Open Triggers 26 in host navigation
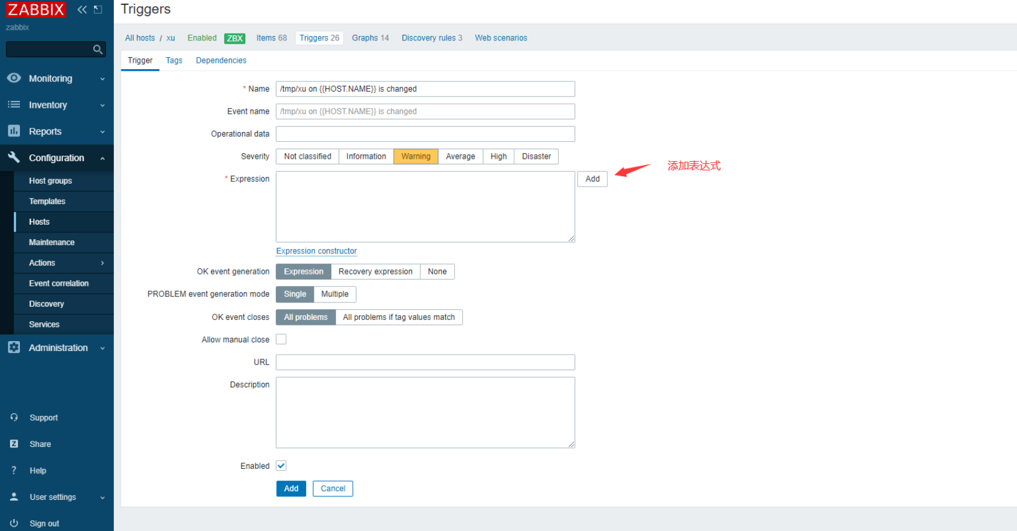 pos(319,38)
